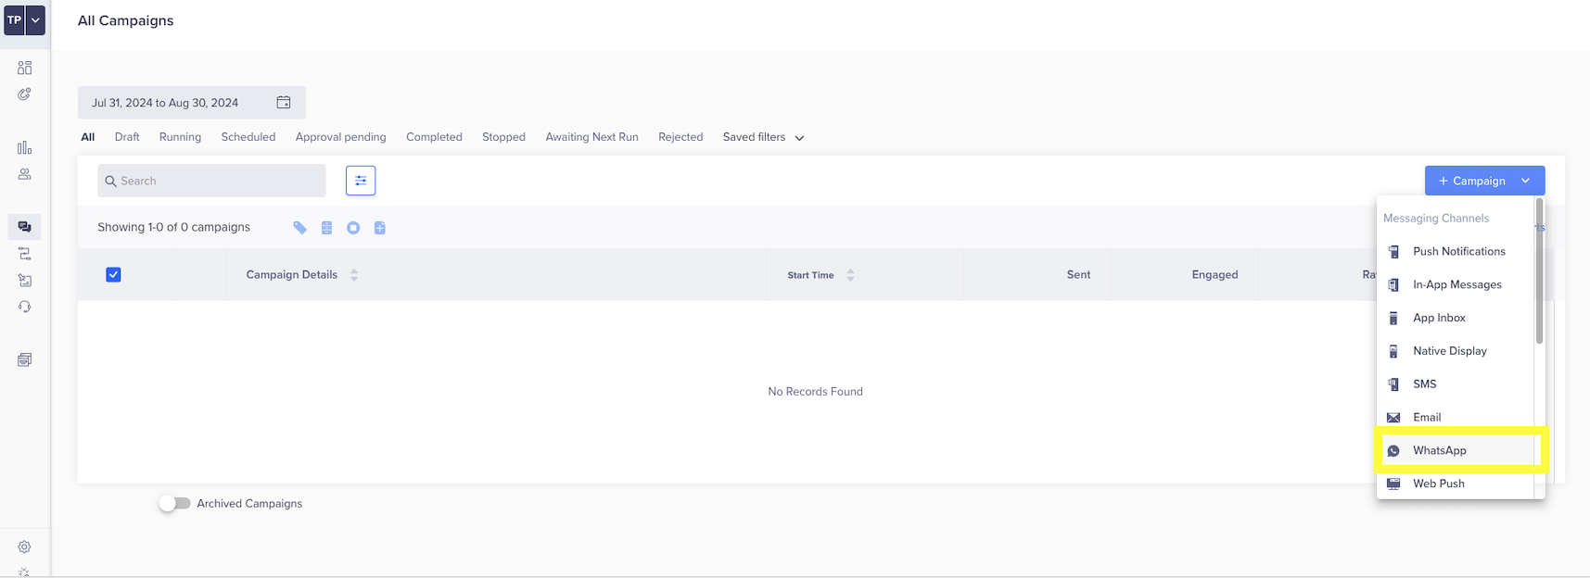1590x578 pixels.
Task: Sort by Campaign Details column
Action: coord(354,275)
